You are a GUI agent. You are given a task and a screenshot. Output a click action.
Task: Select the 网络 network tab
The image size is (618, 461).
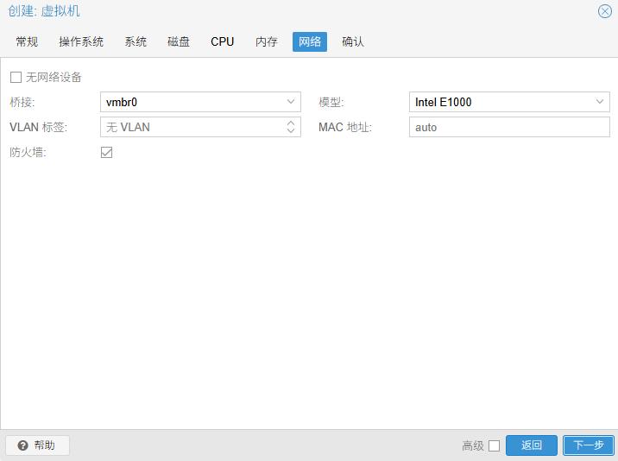click(310, 41)
